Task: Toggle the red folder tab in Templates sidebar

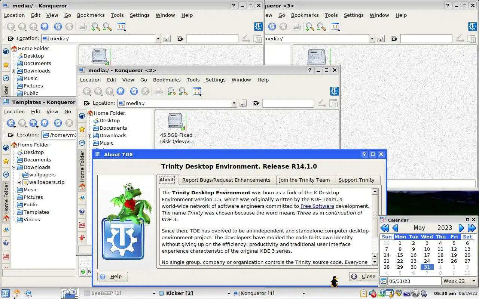Action: [6, 257]
